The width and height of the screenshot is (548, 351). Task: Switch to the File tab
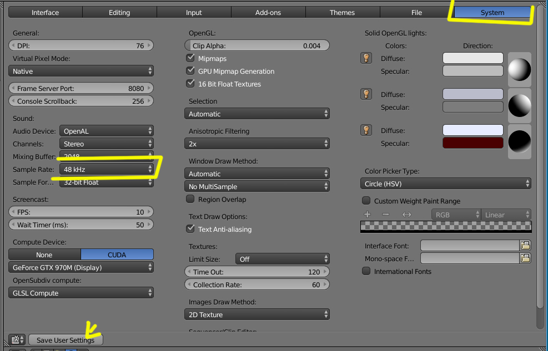416,13
